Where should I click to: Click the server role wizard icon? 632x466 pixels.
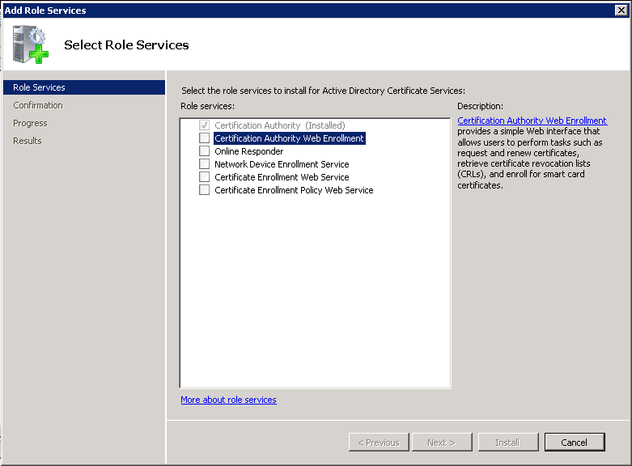pos(30,44)
